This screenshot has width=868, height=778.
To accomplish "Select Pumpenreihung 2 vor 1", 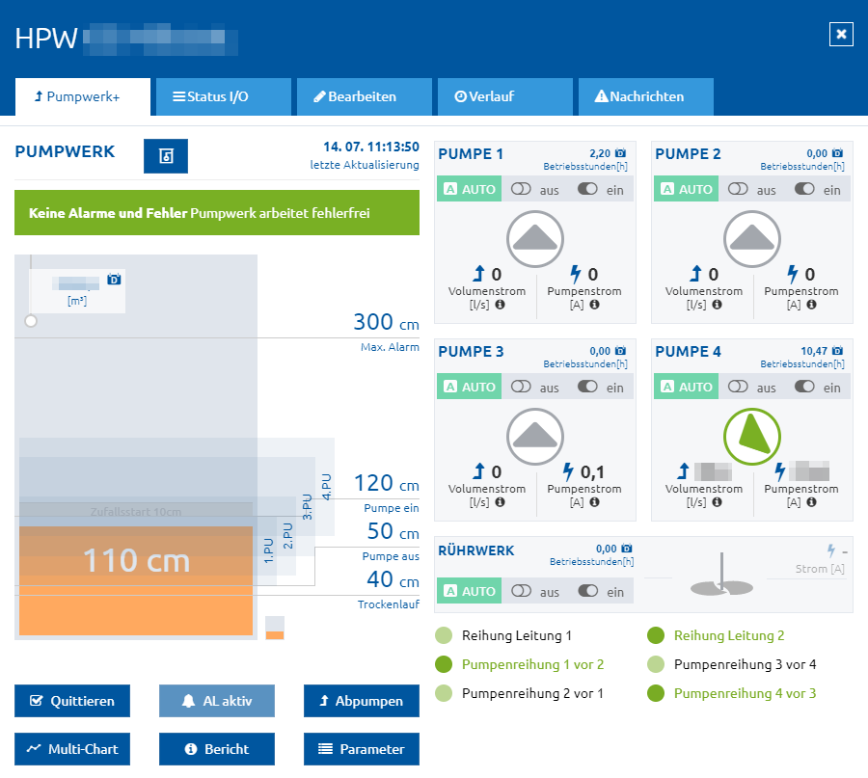I will point(519,693).
